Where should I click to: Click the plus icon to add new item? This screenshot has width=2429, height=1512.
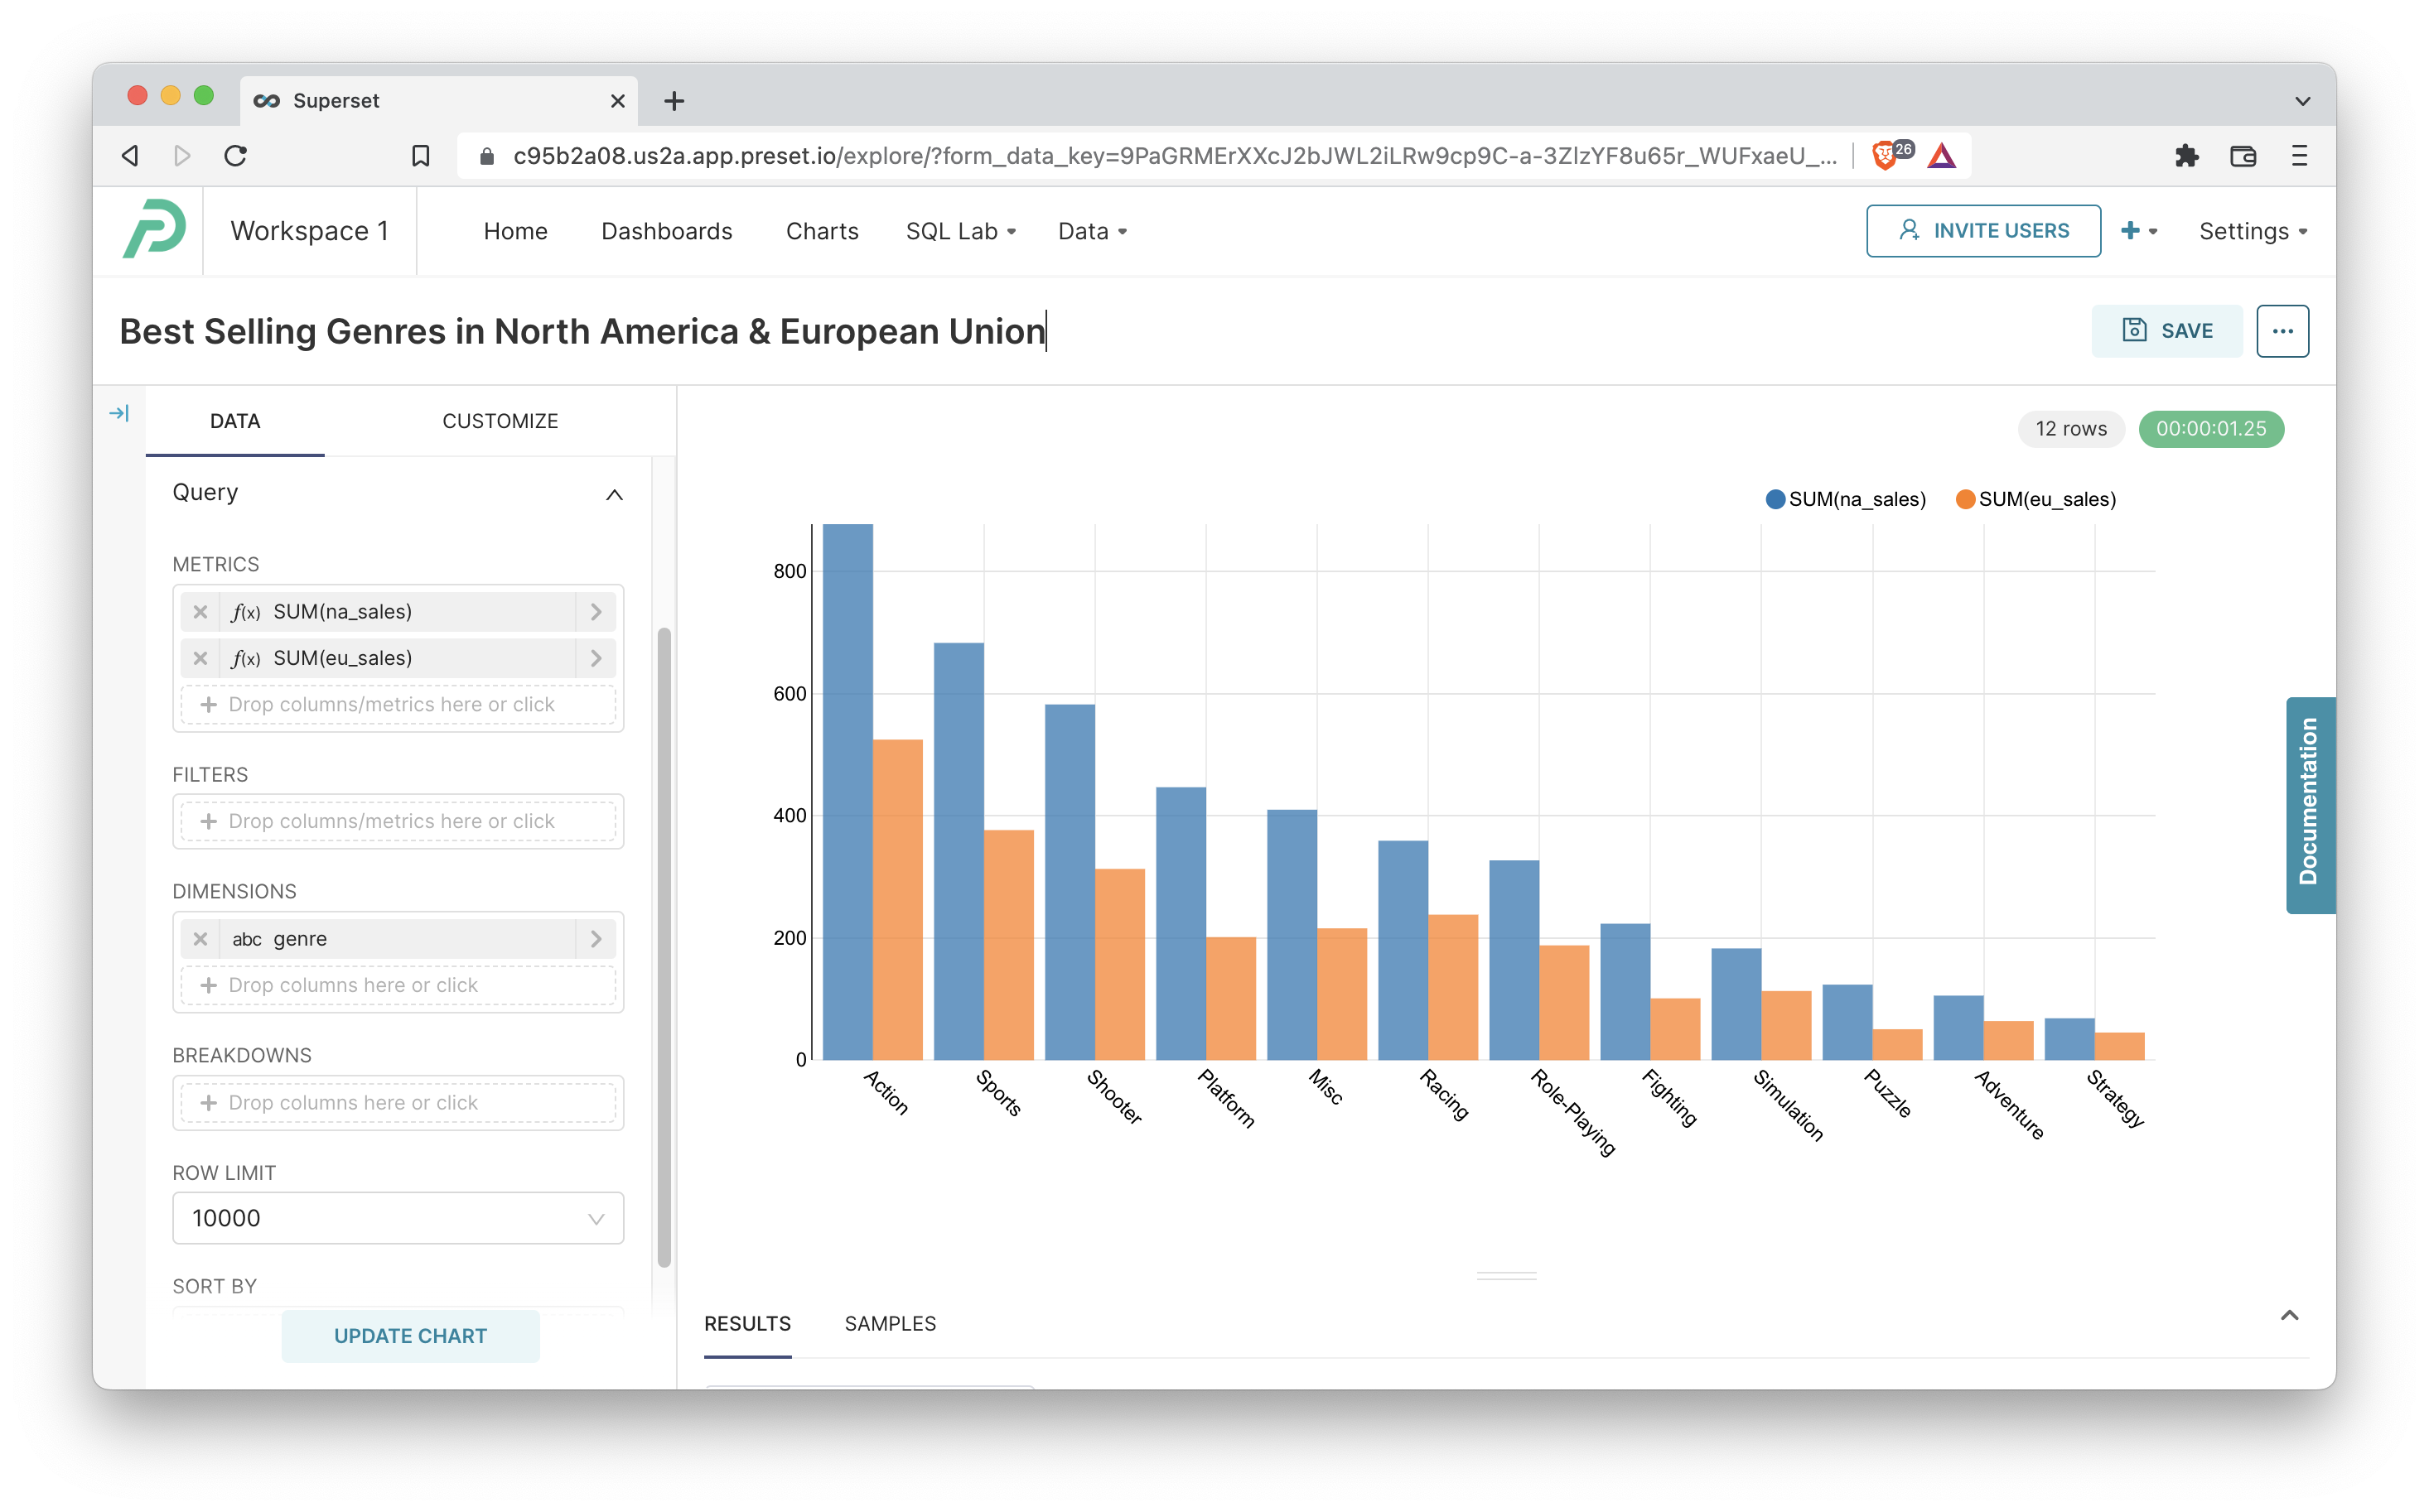coord(2131,230)
